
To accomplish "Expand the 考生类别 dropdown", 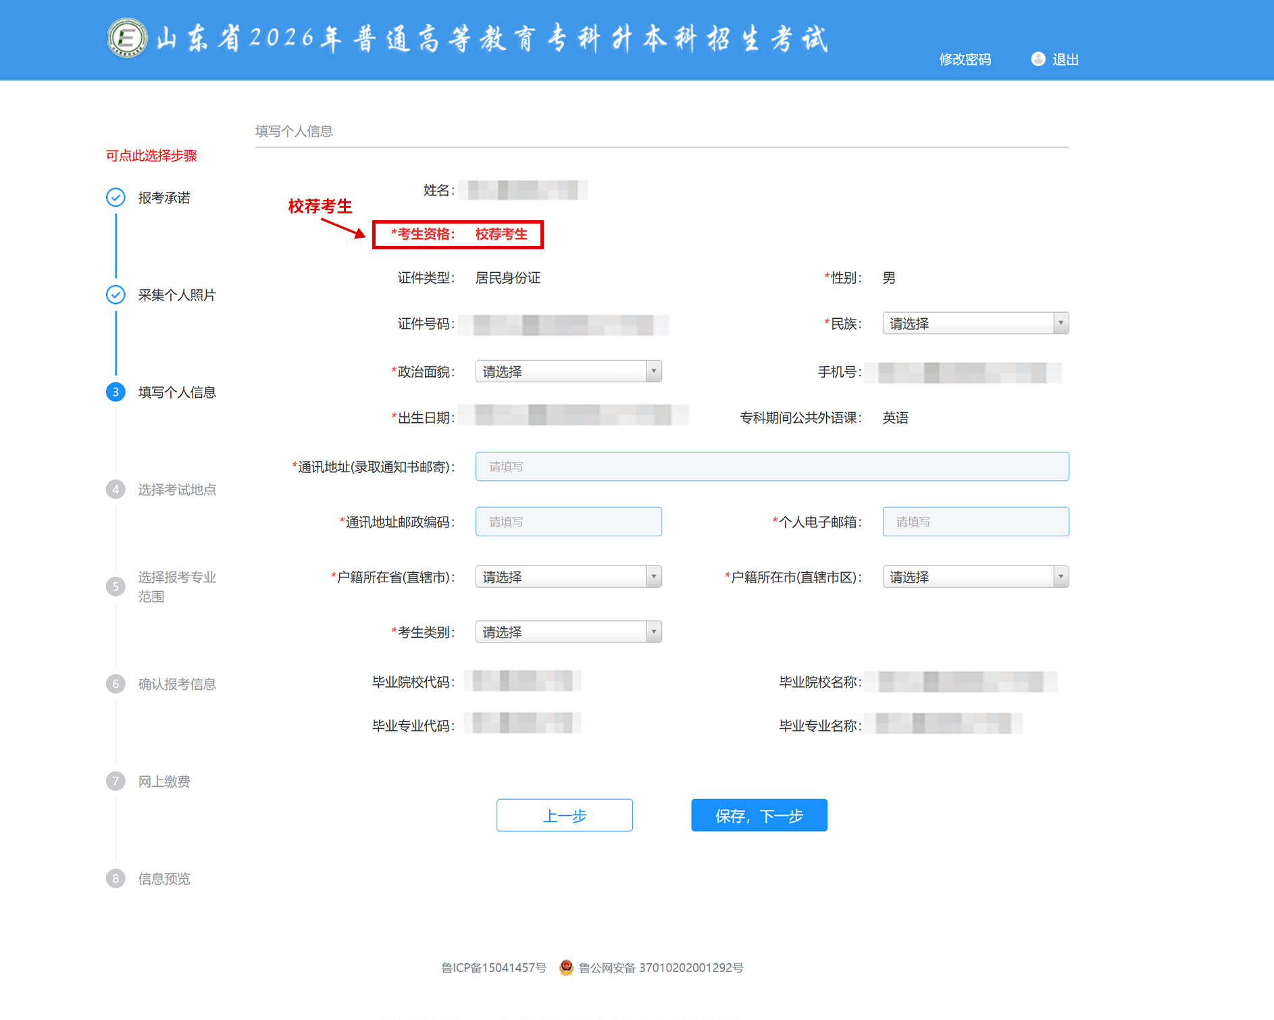I will click(568, 632).
